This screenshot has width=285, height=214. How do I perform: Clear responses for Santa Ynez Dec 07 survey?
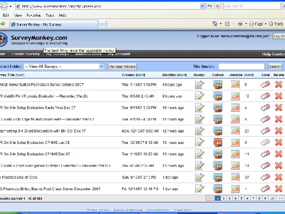coord(265,108)
